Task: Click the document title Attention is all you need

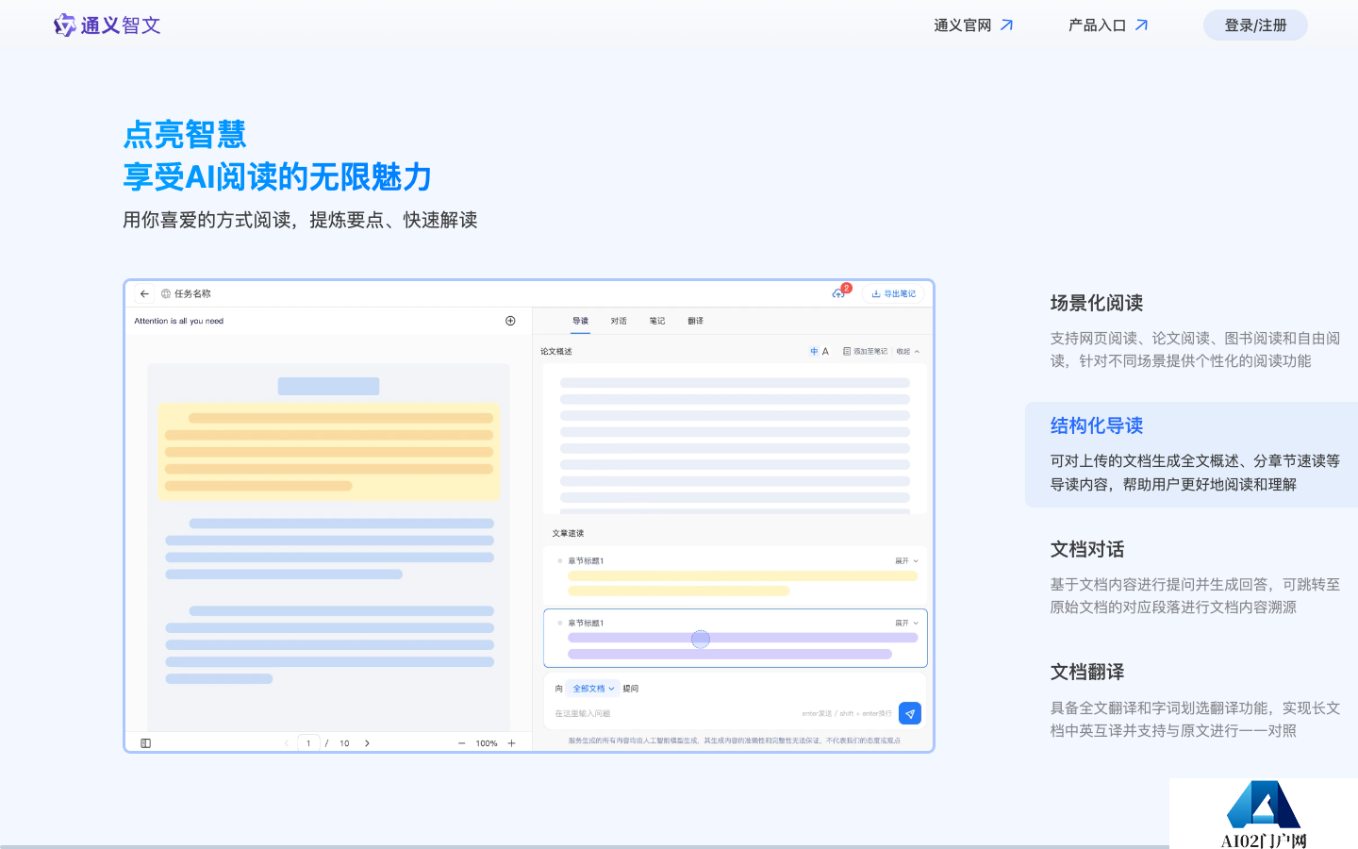Action: tap(179, 321)
